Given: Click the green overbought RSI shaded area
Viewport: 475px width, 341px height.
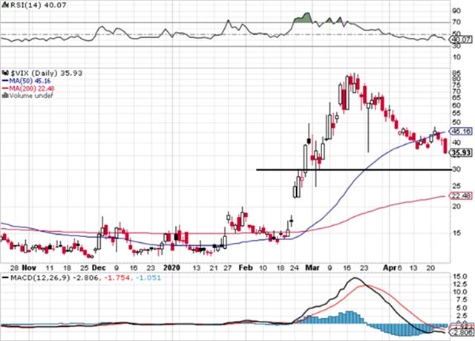Looking at the screenshot, I should click(x=303, y=19).
